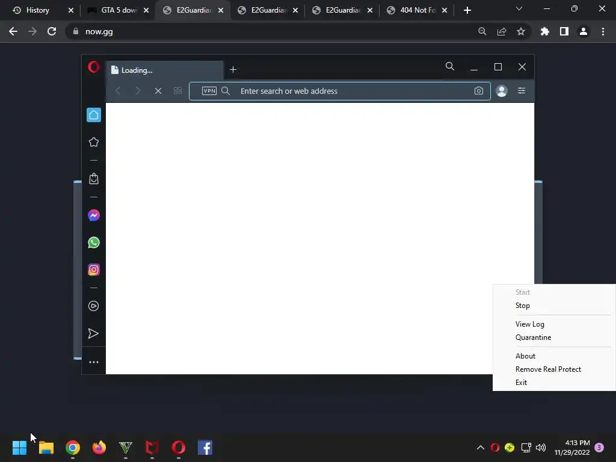Open Opera player icon in sidebar
The image size is (616, 462).
(93, 306)
